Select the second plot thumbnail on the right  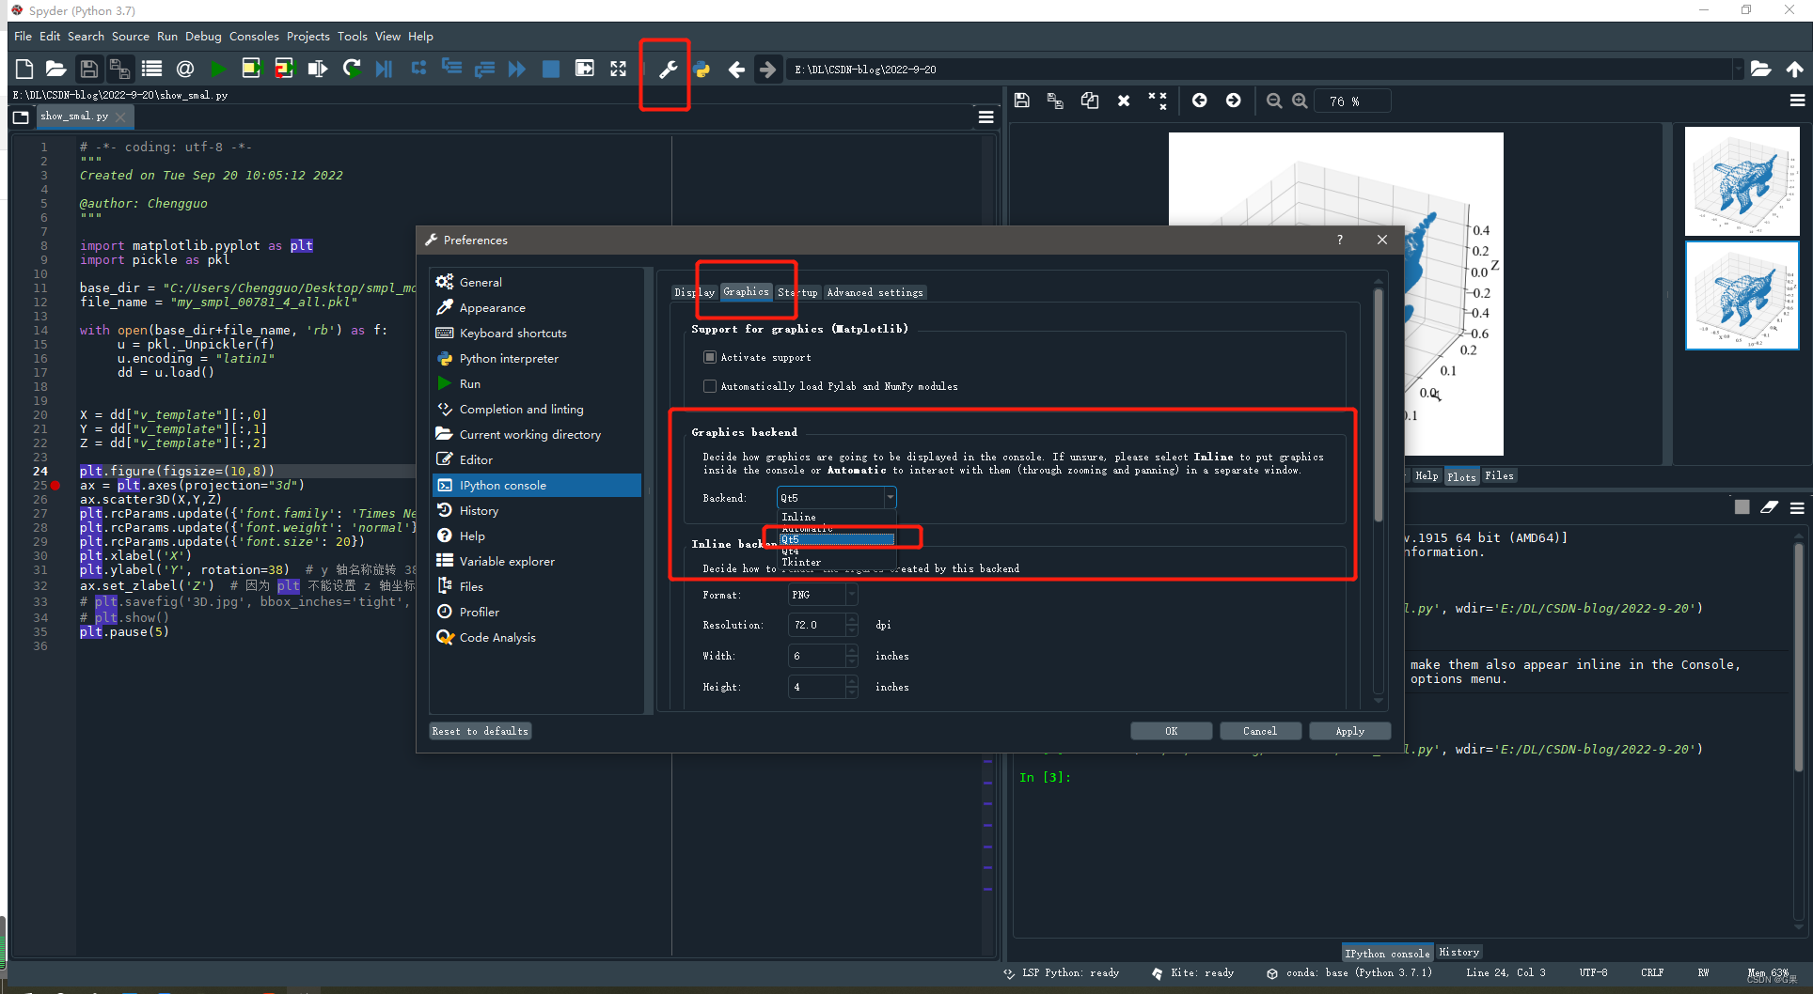click(1742, 296)
